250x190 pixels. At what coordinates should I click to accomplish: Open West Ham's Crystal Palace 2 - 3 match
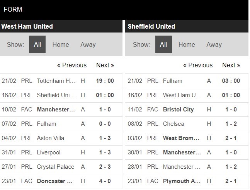pos(56,167)
